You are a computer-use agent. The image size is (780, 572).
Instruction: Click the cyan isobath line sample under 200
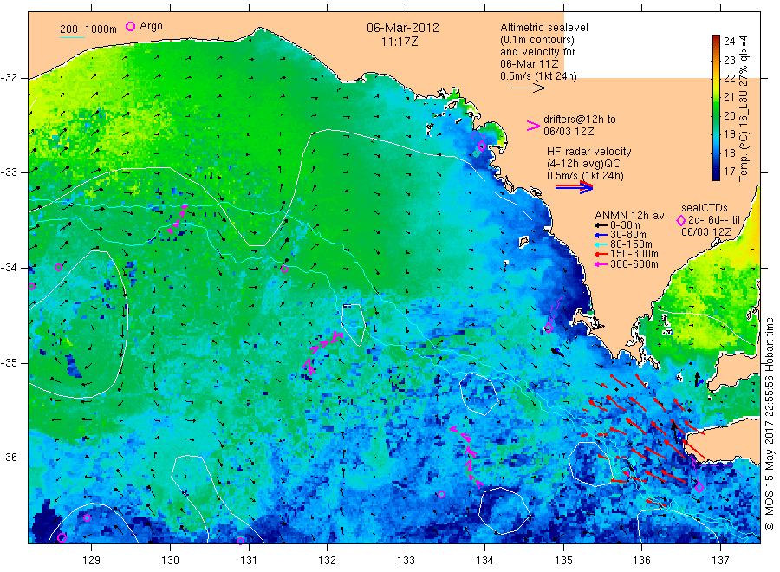72,37
